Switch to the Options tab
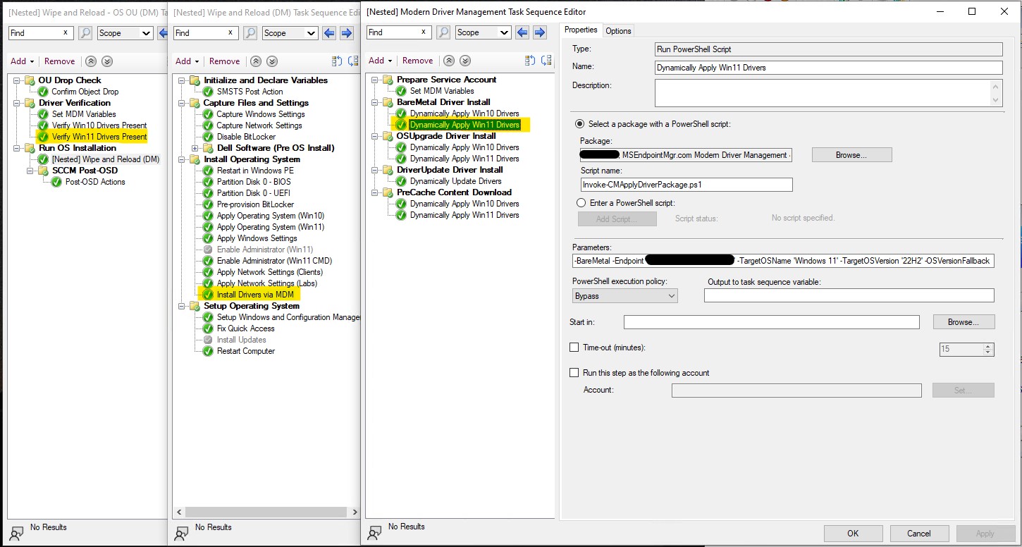The image size is (1022, 547). (618, 30)
